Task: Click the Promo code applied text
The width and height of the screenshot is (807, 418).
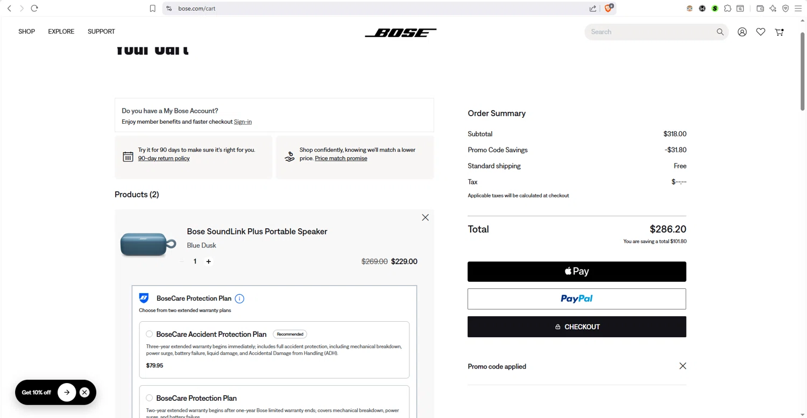Action: [x=497, y=366]
